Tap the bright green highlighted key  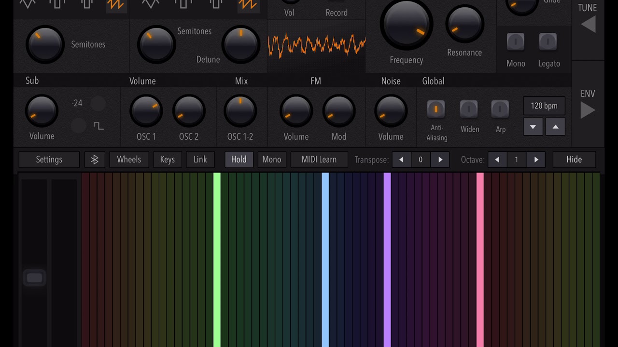pyautogui.click(x=217, y=260)
